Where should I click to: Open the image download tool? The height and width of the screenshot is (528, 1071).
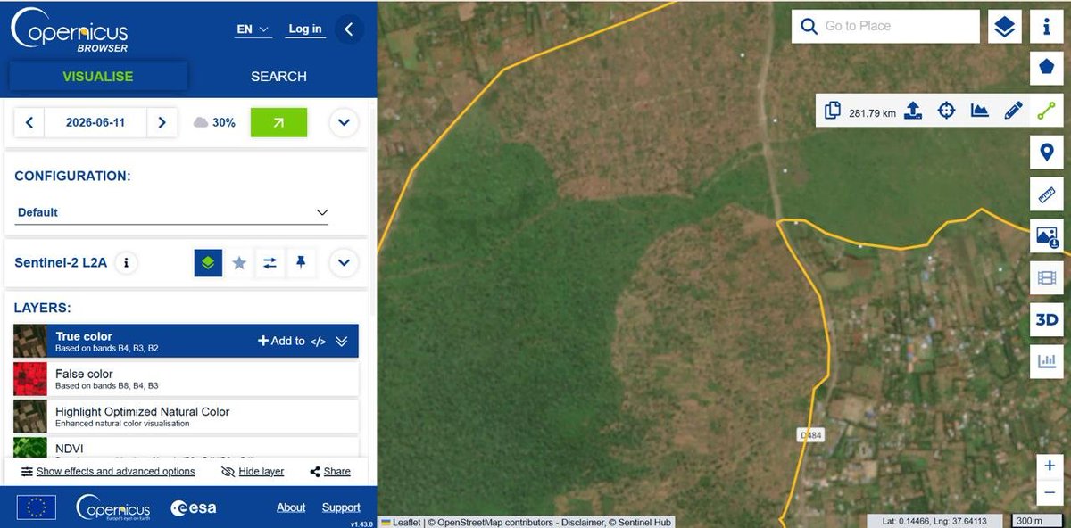point(1047,236)
